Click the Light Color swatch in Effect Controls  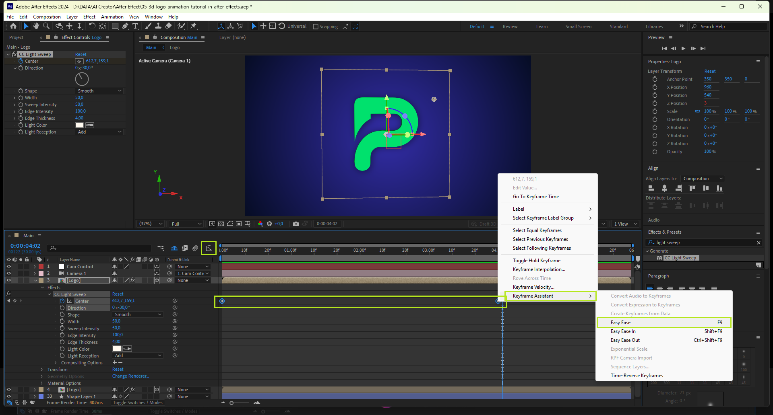click(79, 125)
